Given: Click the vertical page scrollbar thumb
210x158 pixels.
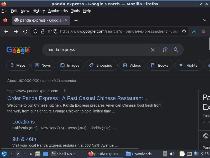Looking at the screenshot, I should pyautogui.click(x=209, y=44).
